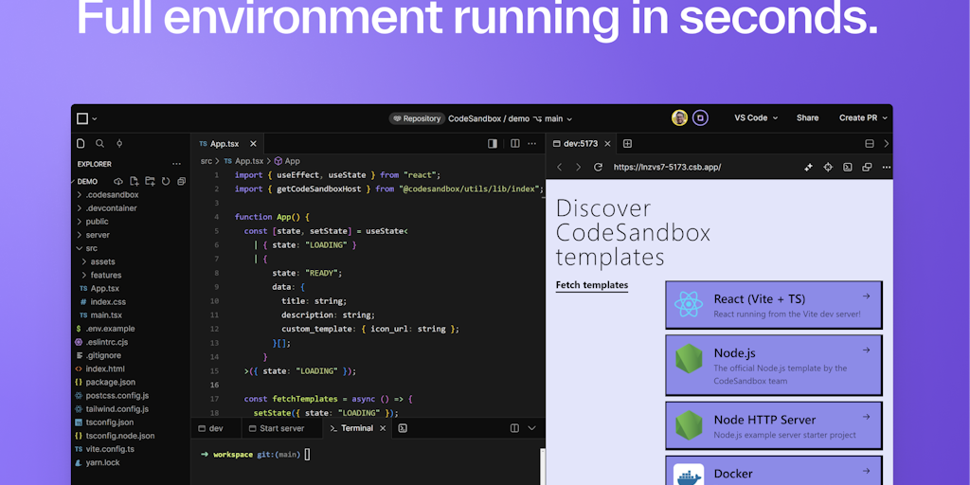Click the App symbol breadcrumb
Viewport: 970px width, 485px height.
coord(287,161)
